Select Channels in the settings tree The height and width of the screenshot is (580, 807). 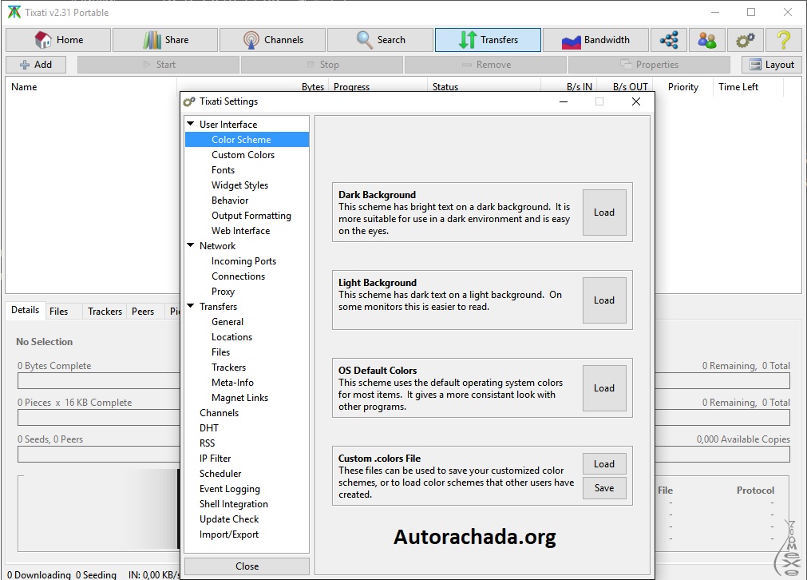point(220,413)
